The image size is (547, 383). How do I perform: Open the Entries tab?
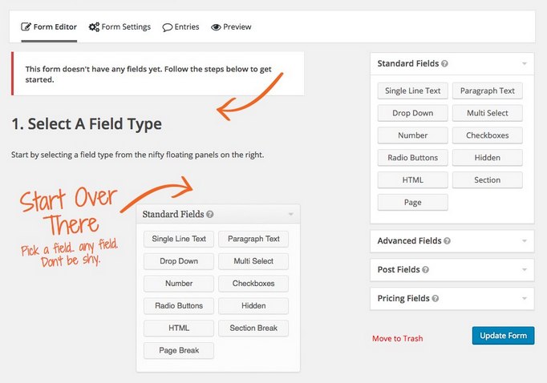point(180,26)
